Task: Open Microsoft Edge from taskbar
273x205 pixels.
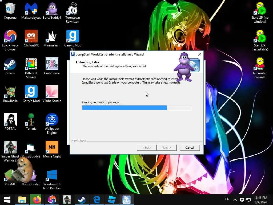Action: 97,200
